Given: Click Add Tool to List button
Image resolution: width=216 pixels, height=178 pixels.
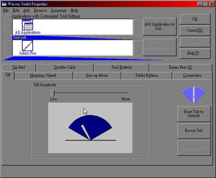Looking at the screenshot, I should [x=160, y=47].
